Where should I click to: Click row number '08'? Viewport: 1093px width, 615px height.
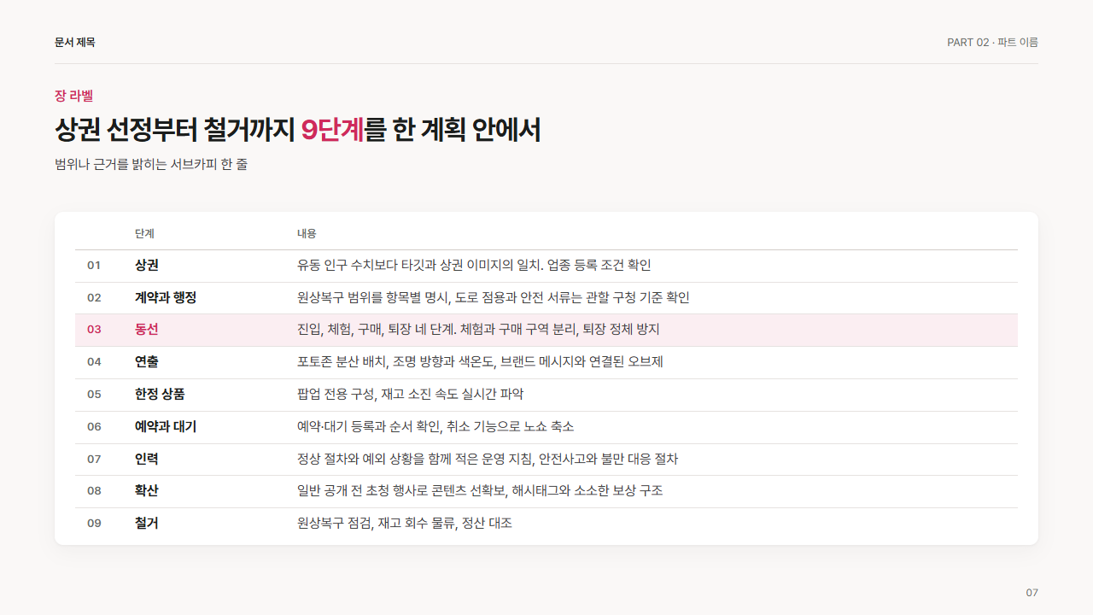pos(94,491)
